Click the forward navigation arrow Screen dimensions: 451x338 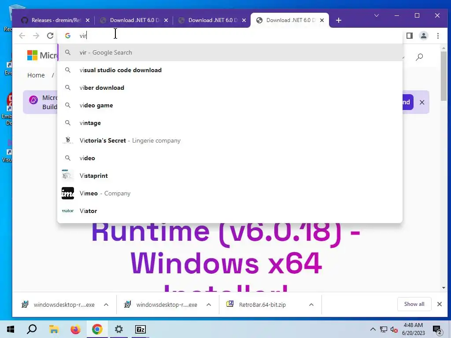(36, 36)
